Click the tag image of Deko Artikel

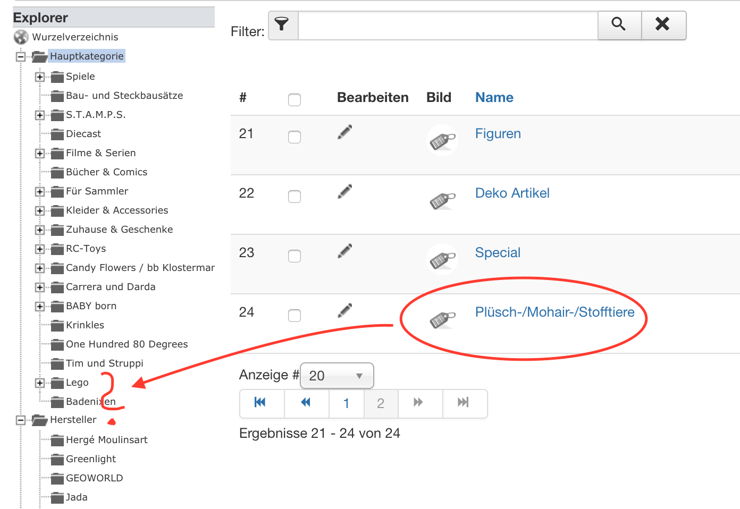coord(442,200)
